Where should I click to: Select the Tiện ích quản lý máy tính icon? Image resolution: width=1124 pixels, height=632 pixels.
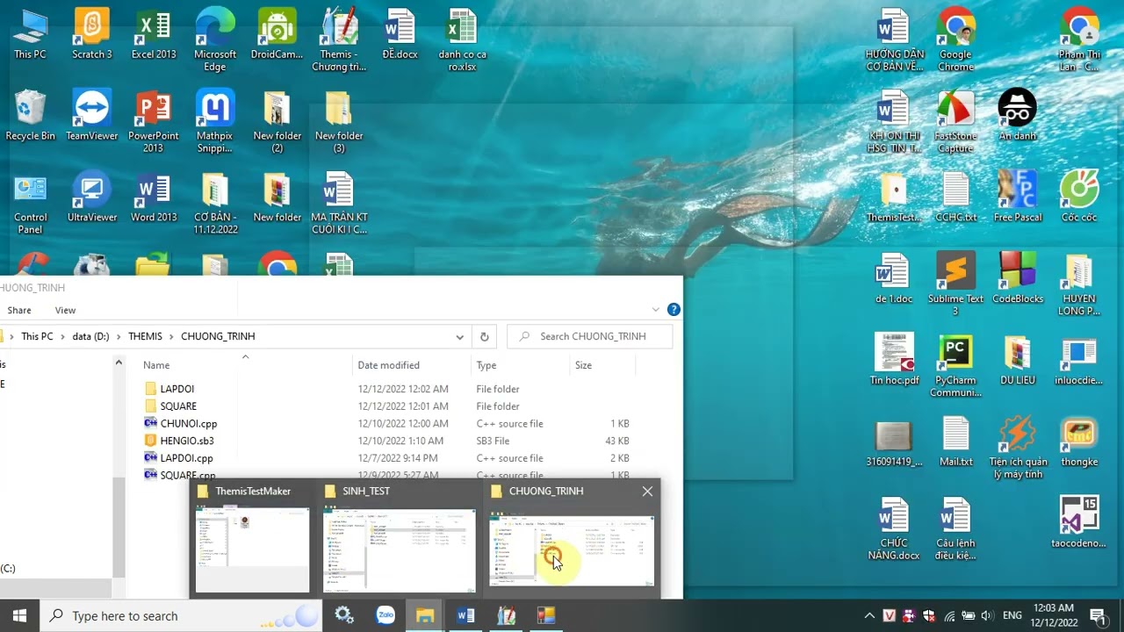pyautogui.click(x=1017, y=448)
